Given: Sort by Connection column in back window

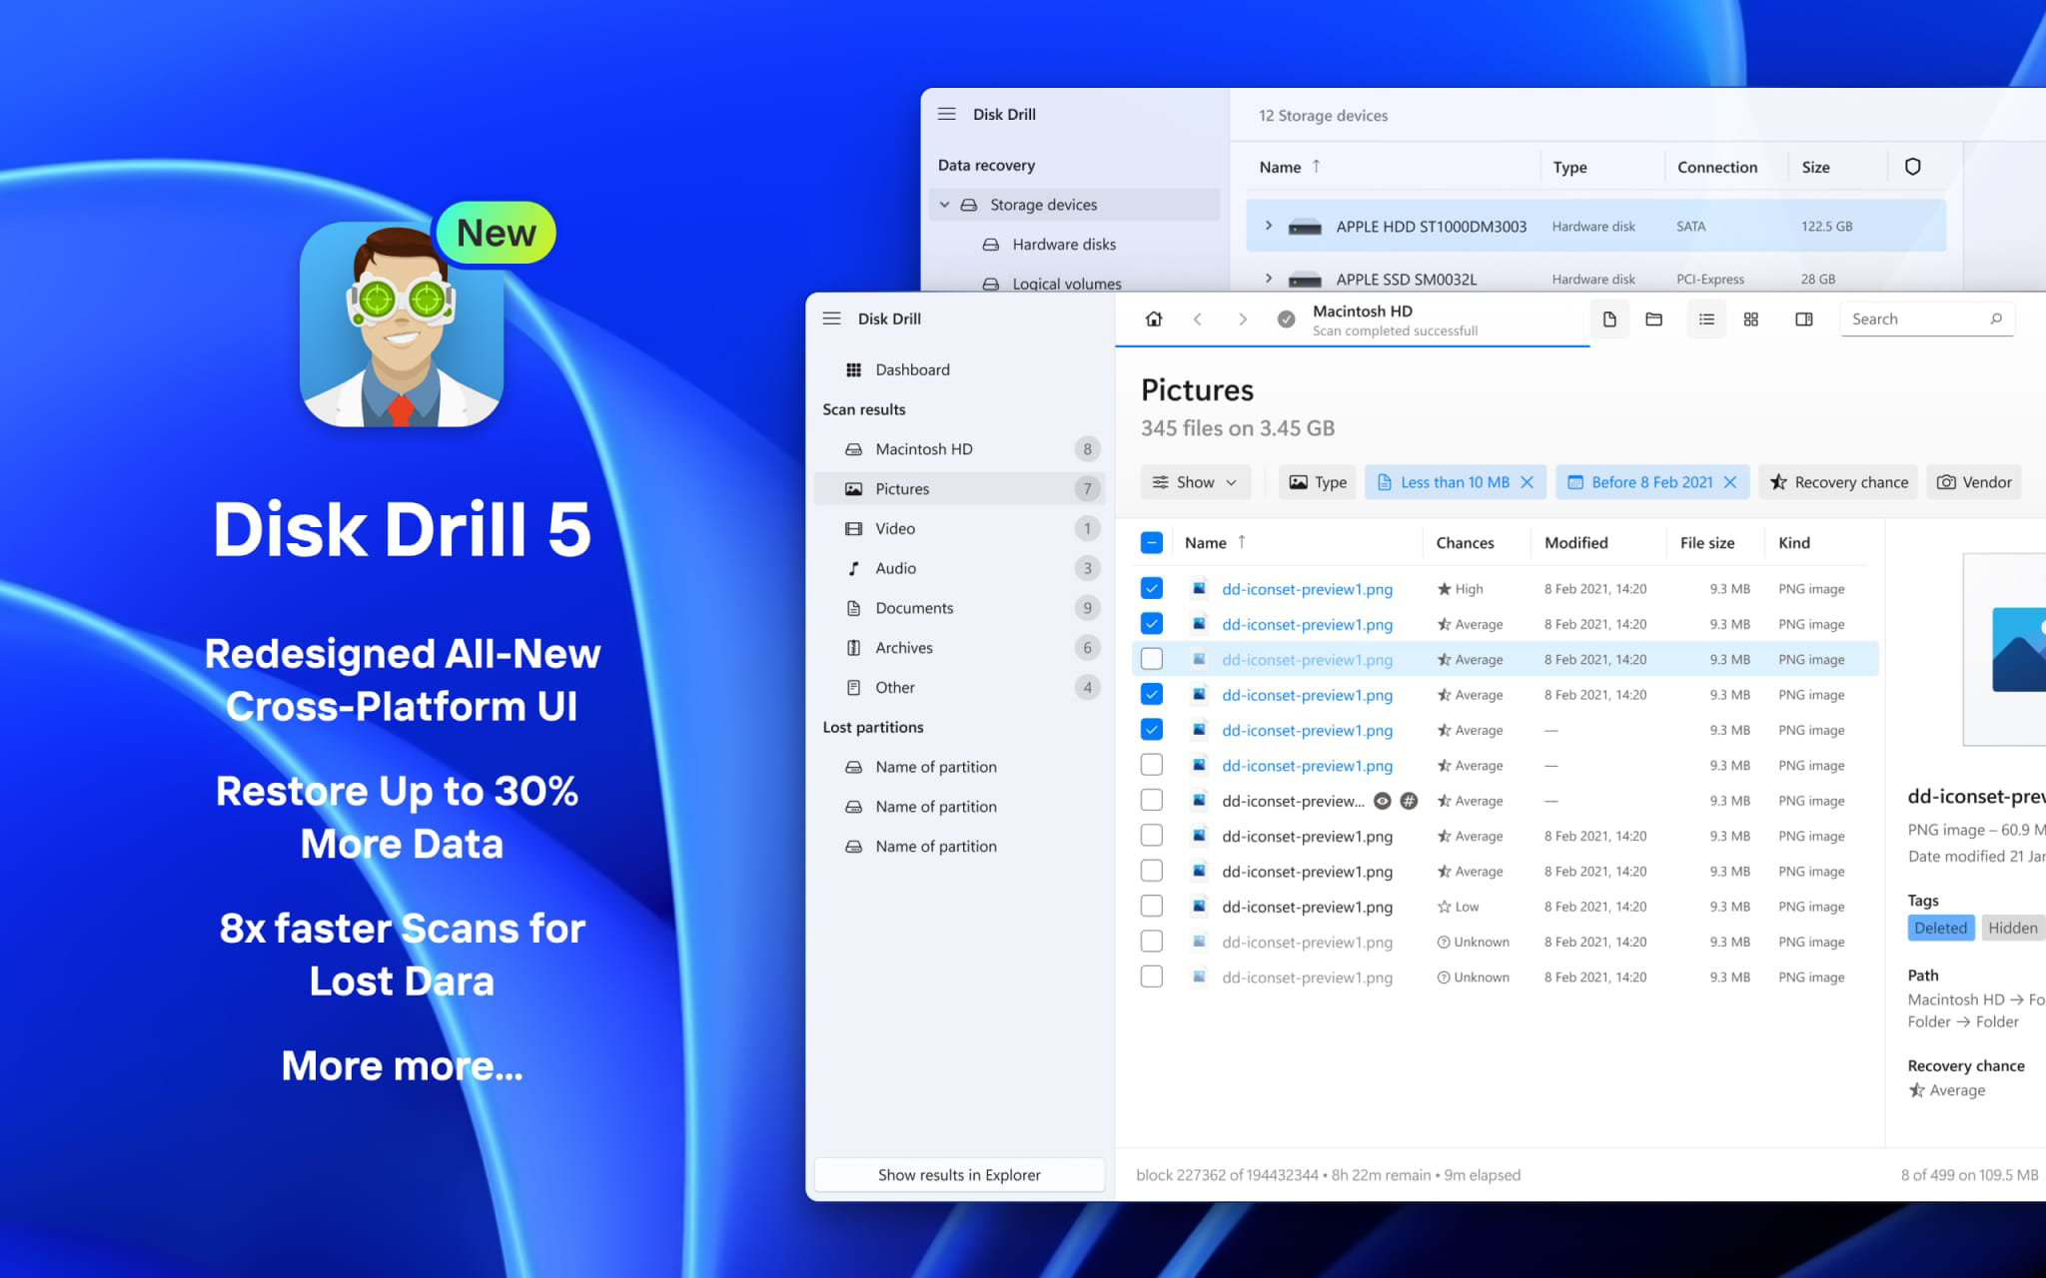Looking at the screenshot, I should coord(1716,167).
